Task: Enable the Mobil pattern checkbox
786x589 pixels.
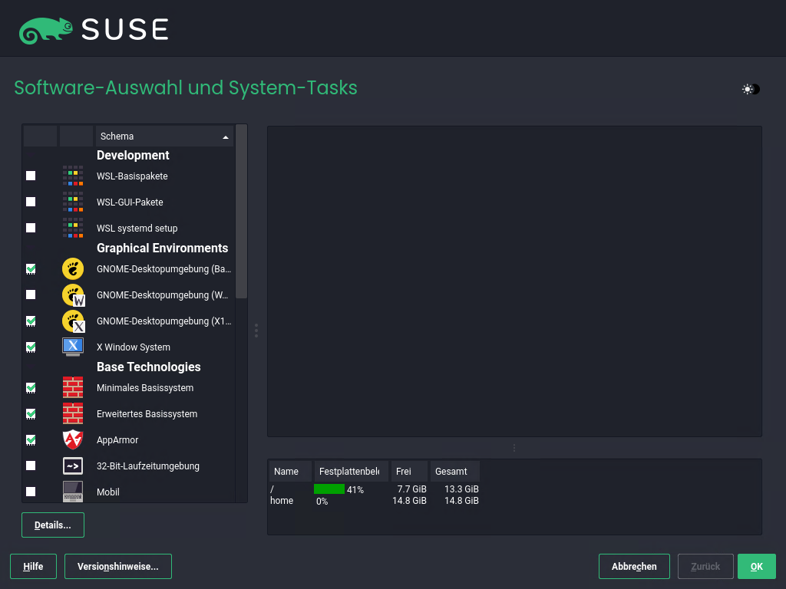Action: tap(31, 492)
